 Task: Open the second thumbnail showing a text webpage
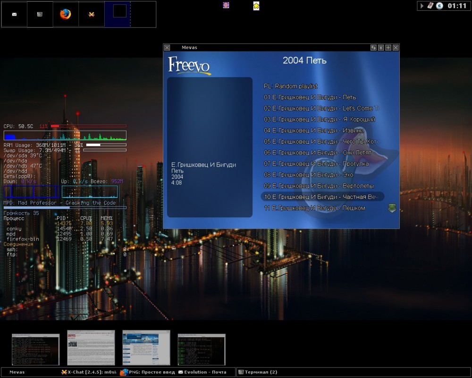[x=91, y=348]
